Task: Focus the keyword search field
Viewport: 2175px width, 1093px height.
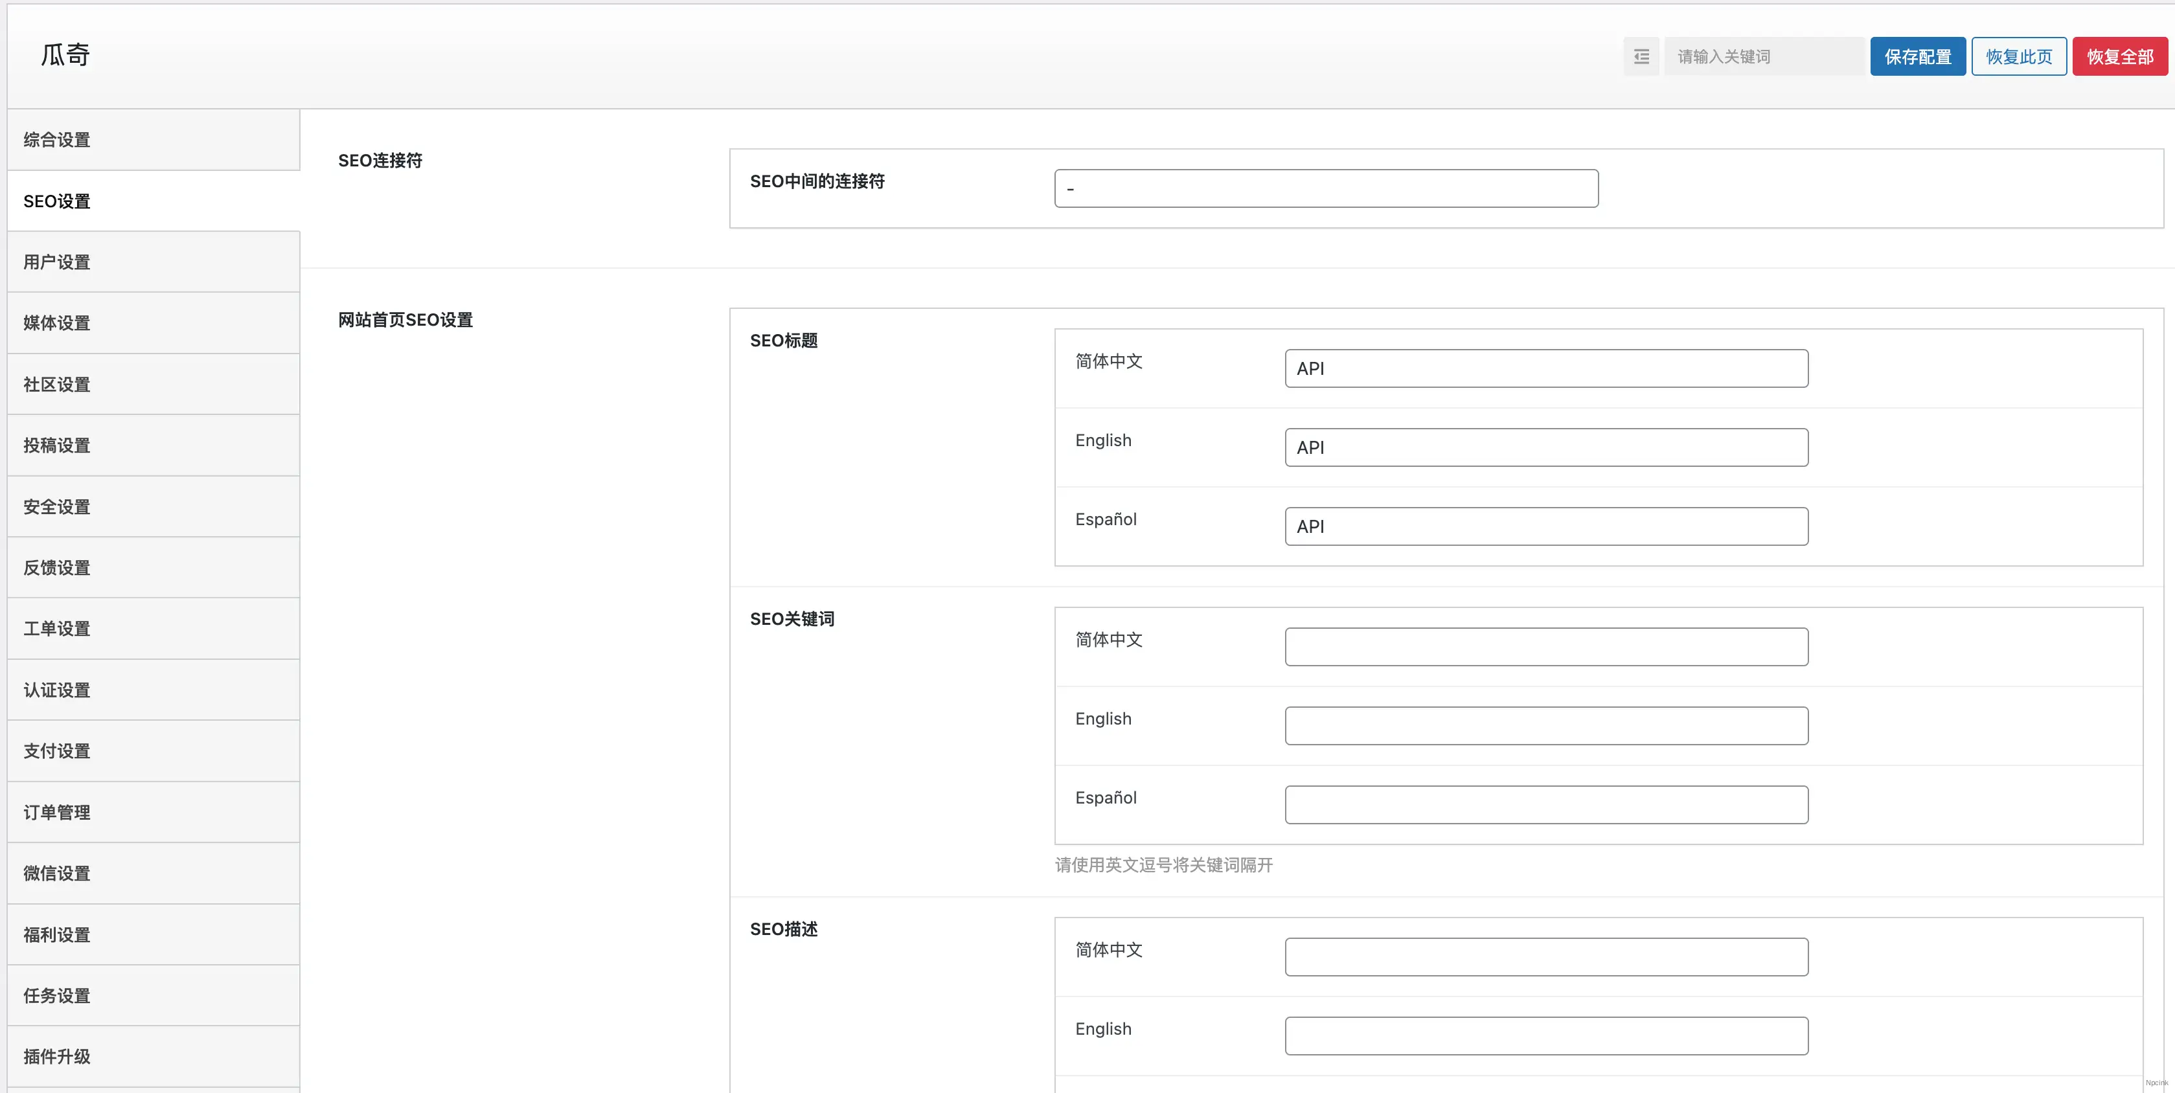Action: point(1764,56)
